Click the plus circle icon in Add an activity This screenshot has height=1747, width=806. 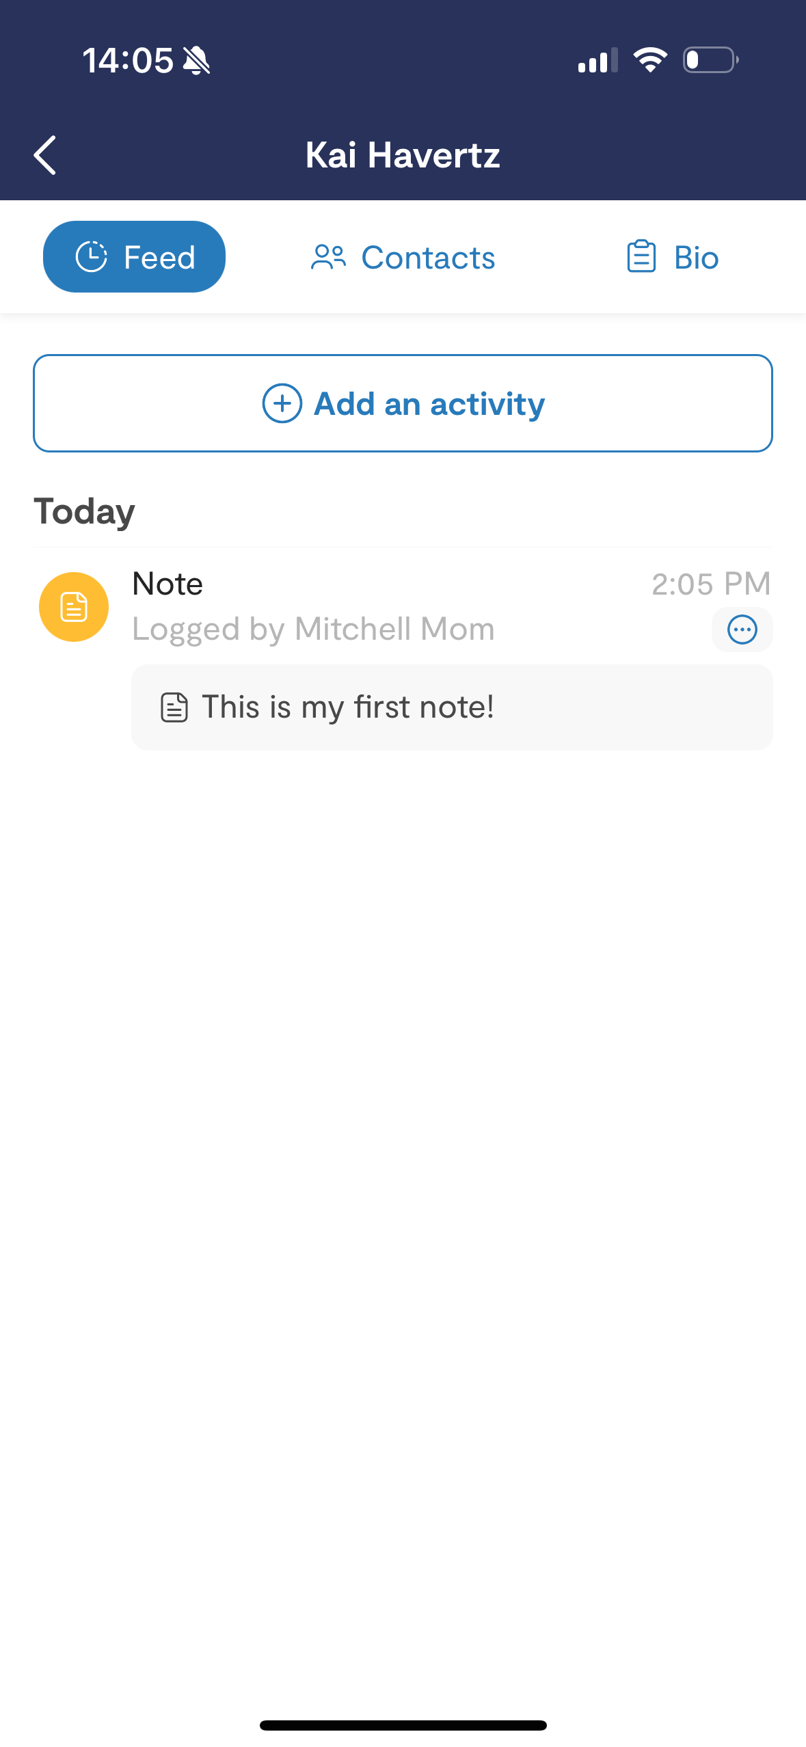pyautogui.click(x=282, y=403)
